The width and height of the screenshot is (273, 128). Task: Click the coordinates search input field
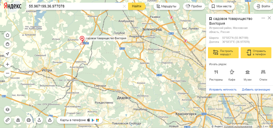[75, 6]
